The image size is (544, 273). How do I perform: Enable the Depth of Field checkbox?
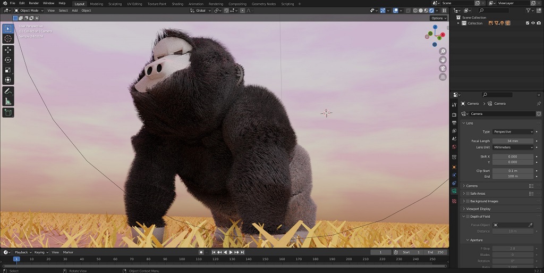pyautogui.click(x=467, y=217)
